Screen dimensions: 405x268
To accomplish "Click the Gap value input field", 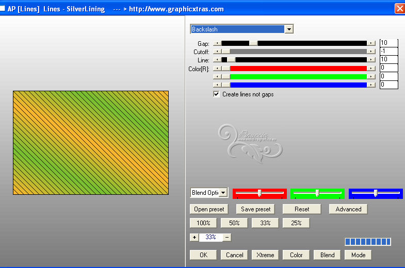I will coord(388,43).
